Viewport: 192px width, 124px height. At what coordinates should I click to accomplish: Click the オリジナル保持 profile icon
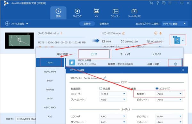[x=72, y=63]
